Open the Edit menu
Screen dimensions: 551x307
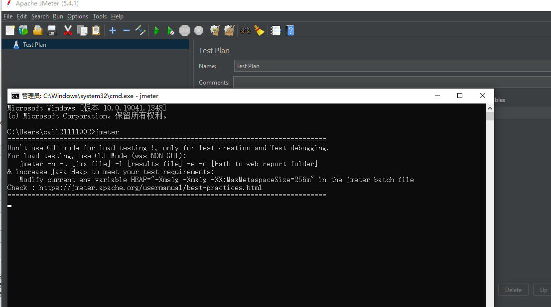[22, 16]
